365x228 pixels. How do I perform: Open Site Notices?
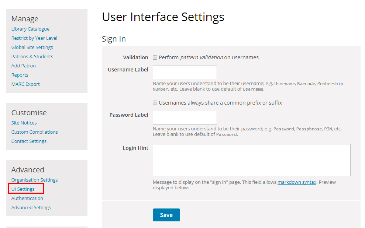[x=24, y=123]
